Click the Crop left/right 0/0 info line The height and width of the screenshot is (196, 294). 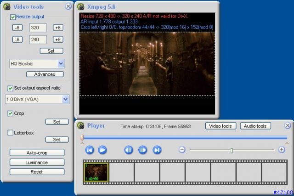tap(147, 27)
